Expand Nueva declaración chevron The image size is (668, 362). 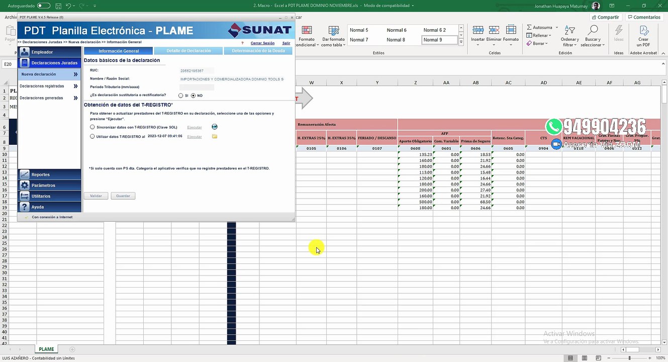point(75,74)
